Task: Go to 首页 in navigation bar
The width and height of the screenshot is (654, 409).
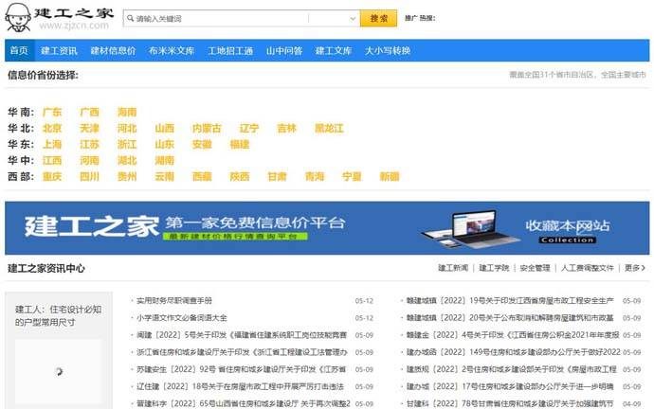Action: [19, 50]
